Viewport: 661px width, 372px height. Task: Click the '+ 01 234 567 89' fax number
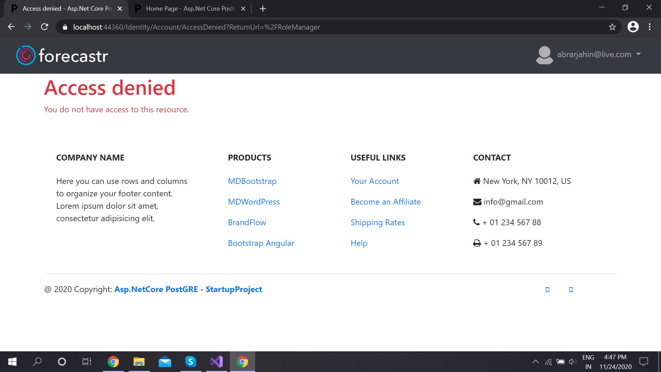(513, 243)
